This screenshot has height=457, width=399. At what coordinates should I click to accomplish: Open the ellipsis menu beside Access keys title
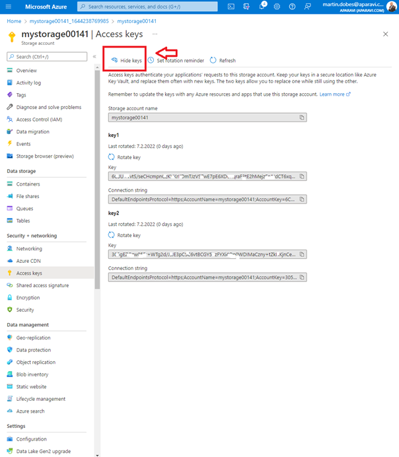tap(155, 34)
